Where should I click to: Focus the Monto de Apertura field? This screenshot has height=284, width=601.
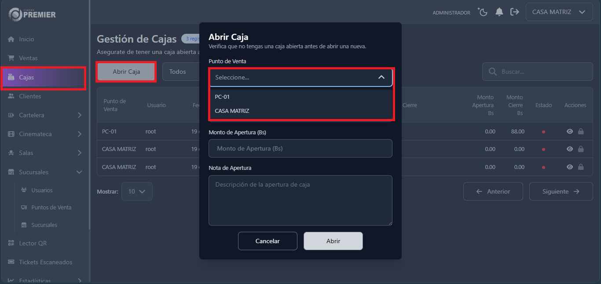300,148
